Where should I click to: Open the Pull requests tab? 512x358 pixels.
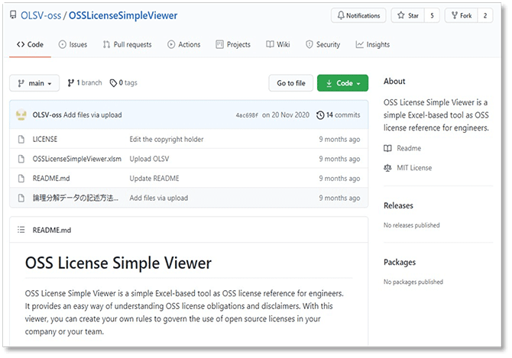(x=127, y=45)
